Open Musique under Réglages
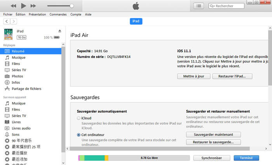 31,57
